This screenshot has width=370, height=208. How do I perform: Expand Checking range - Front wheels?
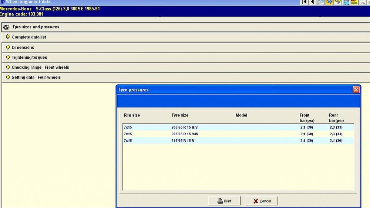186,67
